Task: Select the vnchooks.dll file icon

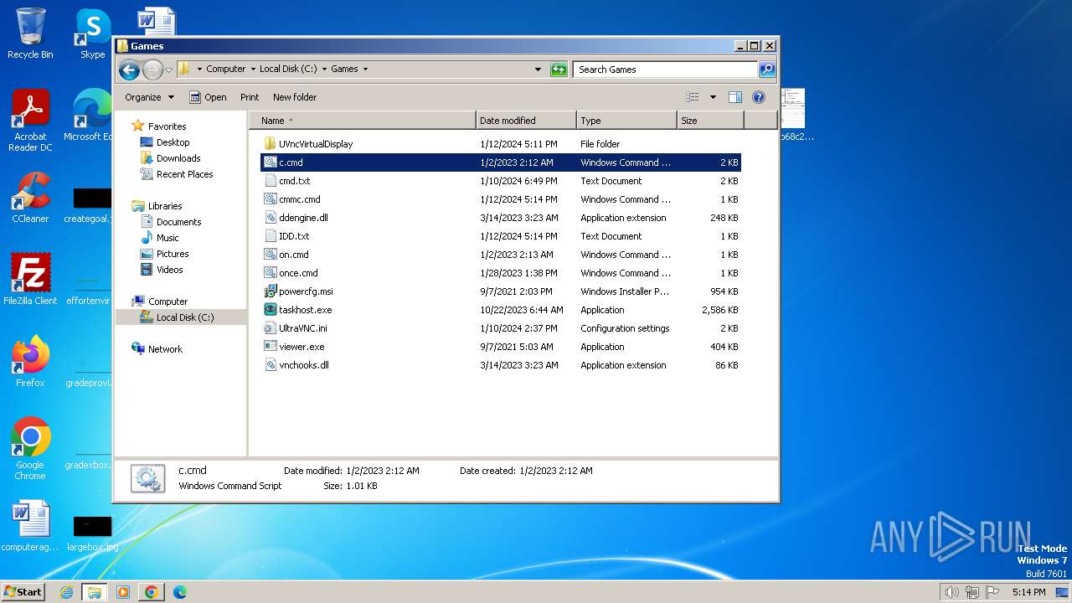Action: [270, 365]
